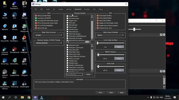Open LeagueClient desktop shortcut

tap(15, 73)
